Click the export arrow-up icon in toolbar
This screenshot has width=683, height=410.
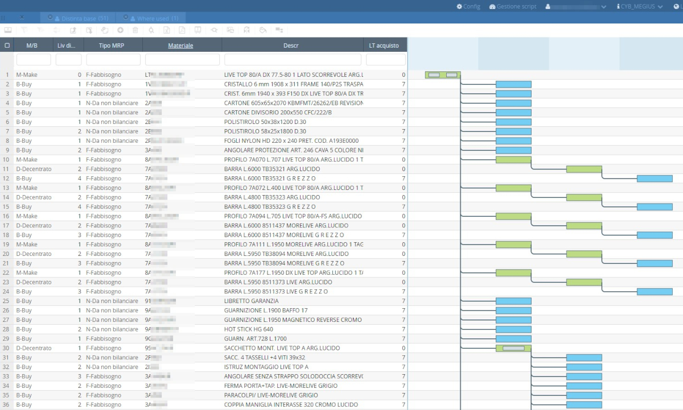73,30
